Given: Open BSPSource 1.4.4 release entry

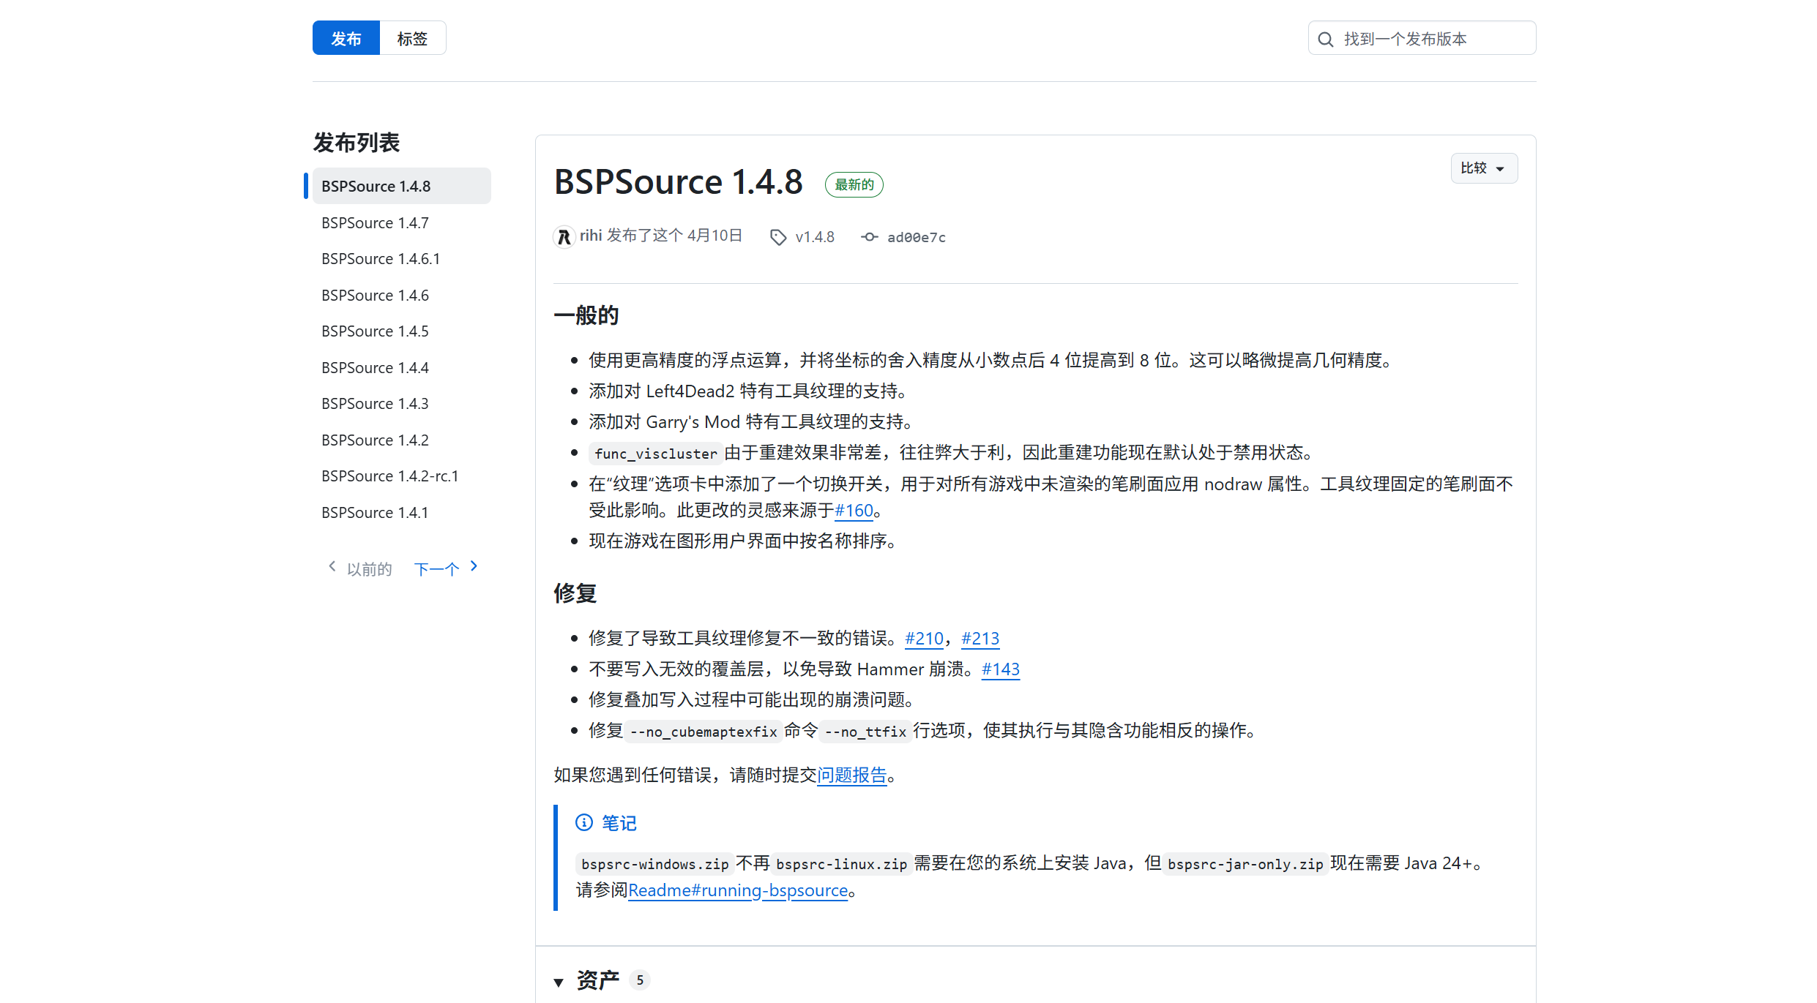Looking at the screenshot, I should tap(401, 367).
